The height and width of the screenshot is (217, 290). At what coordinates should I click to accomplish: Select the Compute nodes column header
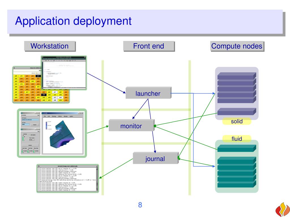237,46
